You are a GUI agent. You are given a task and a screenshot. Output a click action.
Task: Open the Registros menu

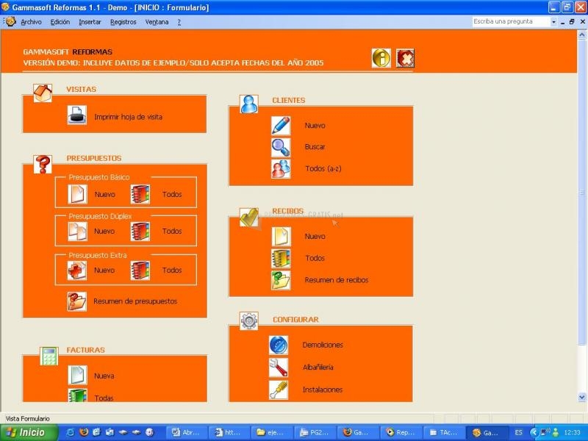pyautogui.click(x=123, y=22)
